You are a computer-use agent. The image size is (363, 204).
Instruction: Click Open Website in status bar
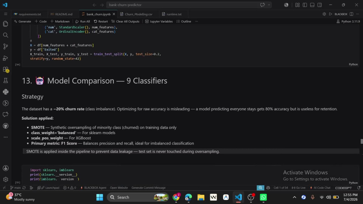[x=119, y=188]
